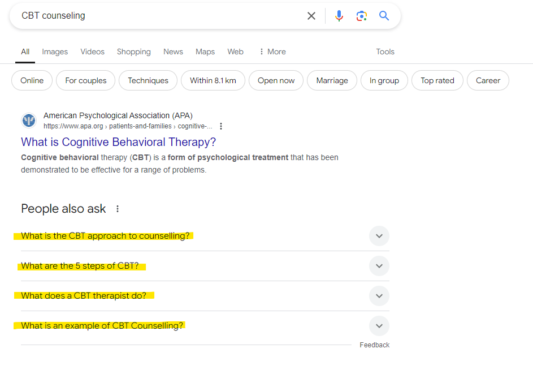Expand What is the CBT approach question

[379, 236]
